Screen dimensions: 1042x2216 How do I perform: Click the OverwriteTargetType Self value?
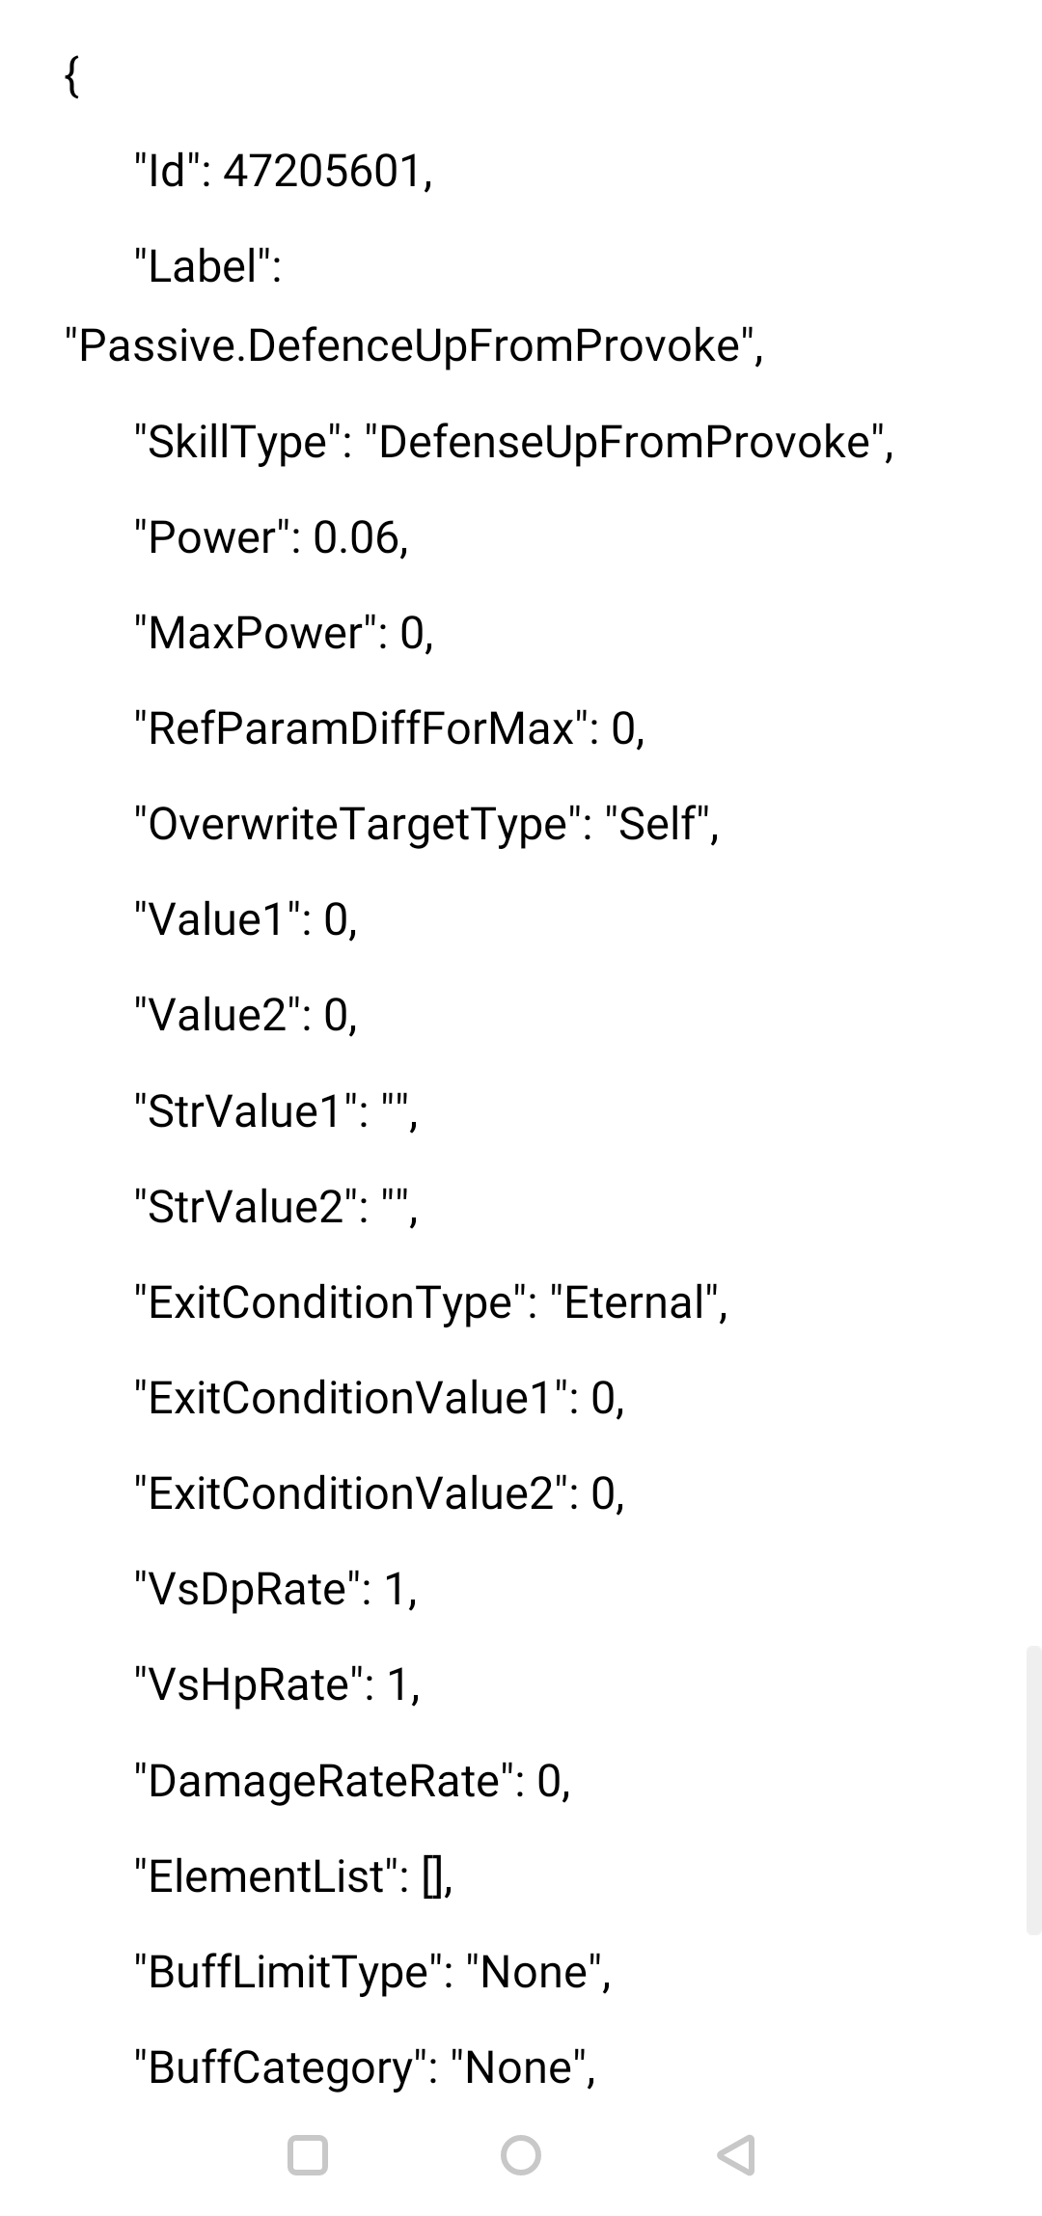(662, 824)
